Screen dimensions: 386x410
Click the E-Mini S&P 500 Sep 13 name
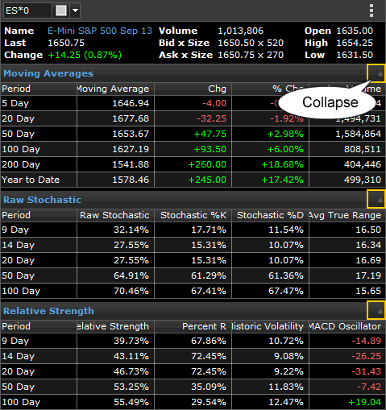pyautogui.click(x=100, y=31)
